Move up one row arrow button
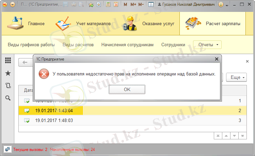The height and width of the screenshot is (156, 255). point(226,136)
